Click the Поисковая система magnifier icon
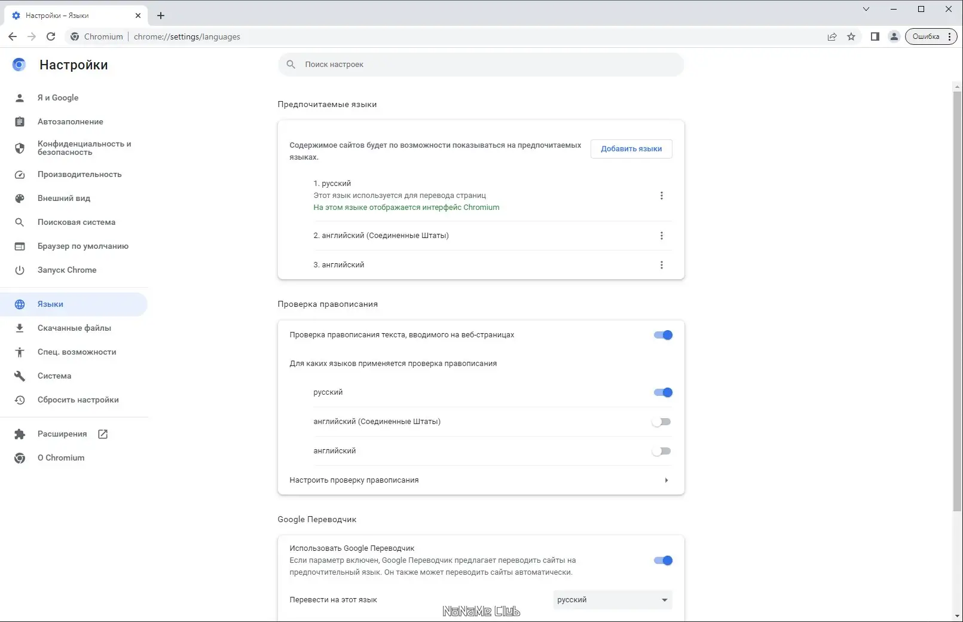 [20, 222]
